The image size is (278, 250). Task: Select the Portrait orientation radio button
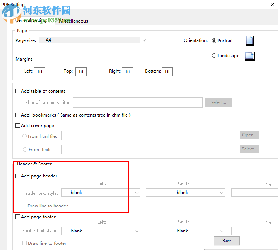(214, 40)
